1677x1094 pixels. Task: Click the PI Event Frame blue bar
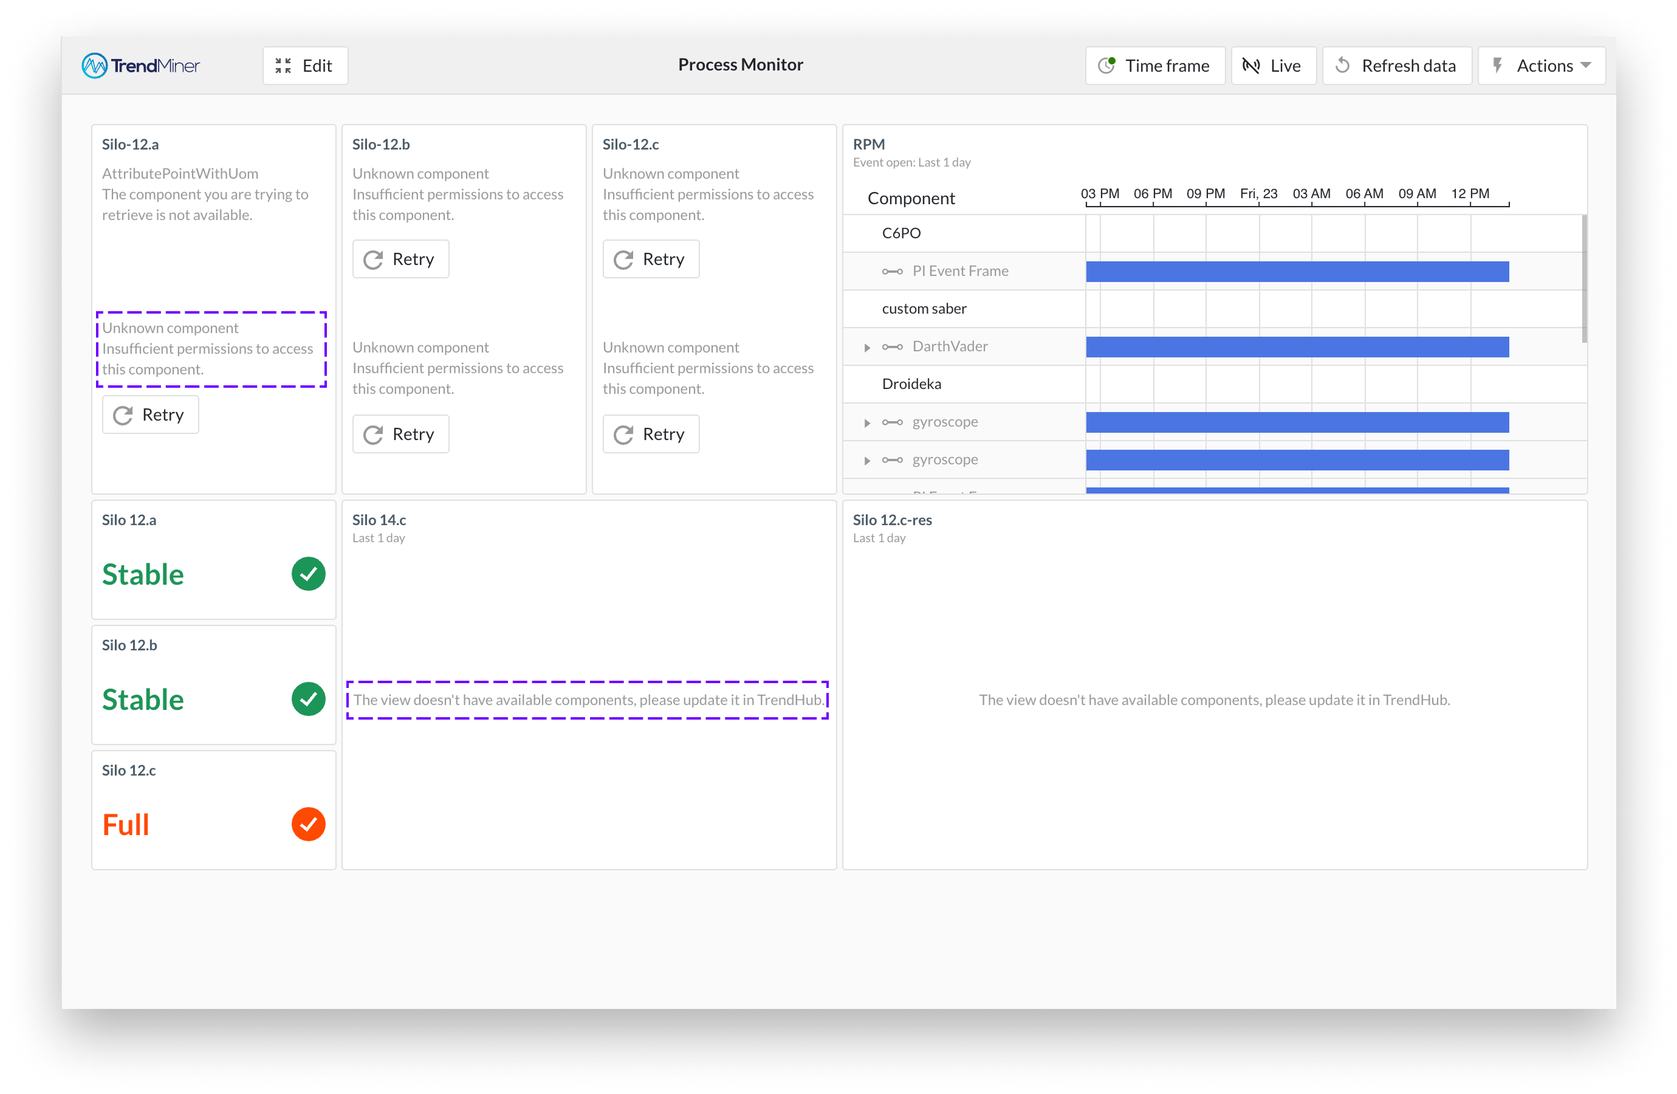pyautogui.click(x=1297, y=272)
